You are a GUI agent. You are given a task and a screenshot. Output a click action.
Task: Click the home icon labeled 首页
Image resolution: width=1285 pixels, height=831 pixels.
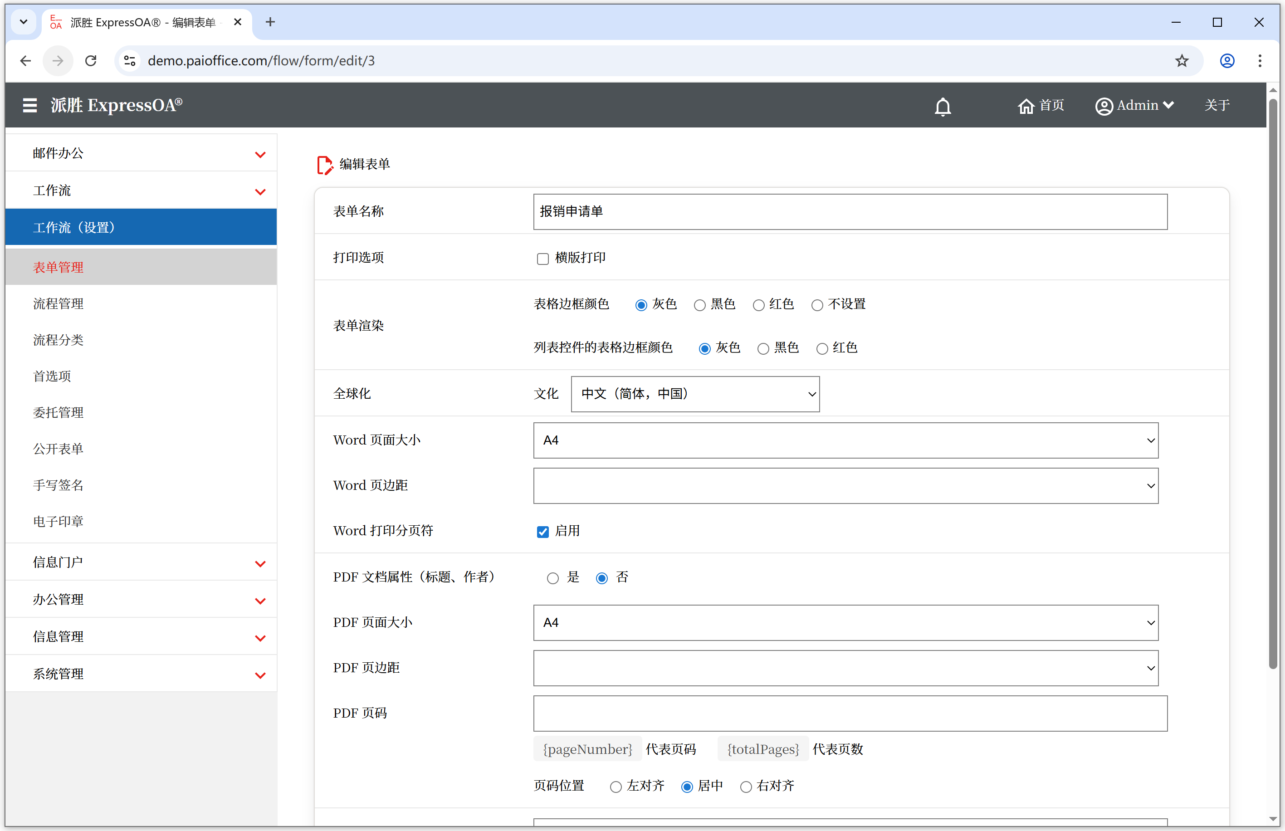coord(1026,106)
